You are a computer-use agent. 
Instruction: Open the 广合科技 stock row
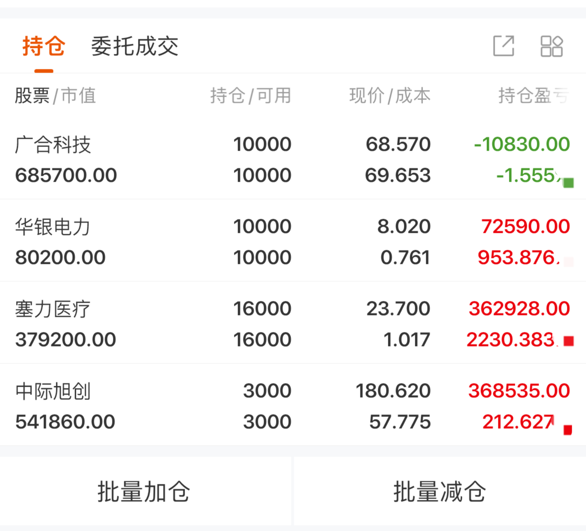coord(293,159)
